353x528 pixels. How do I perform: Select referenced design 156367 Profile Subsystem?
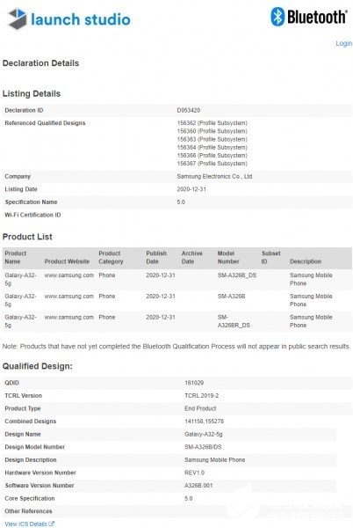pyautogui.click(x=212, y=164)
